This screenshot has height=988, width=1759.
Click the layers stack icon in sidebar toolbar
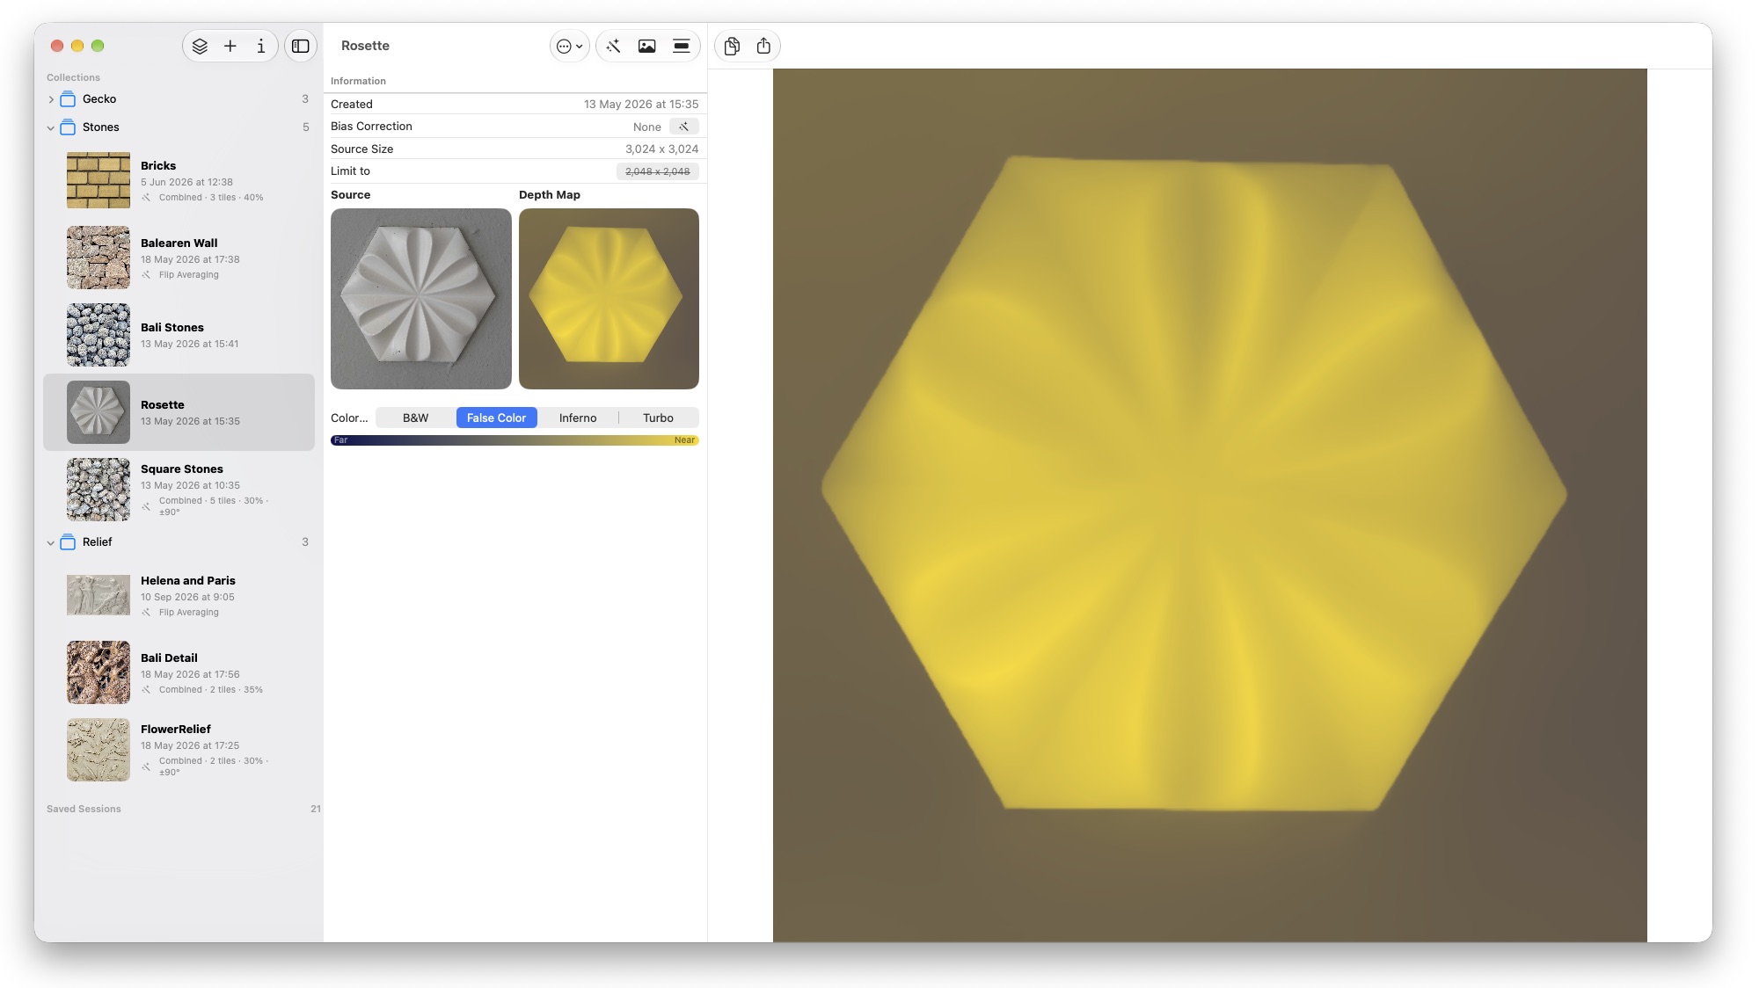[200, 46]
